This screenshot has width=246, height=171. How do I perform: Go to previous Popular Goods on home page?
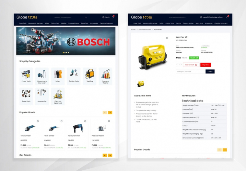click(x=105, y=113)
